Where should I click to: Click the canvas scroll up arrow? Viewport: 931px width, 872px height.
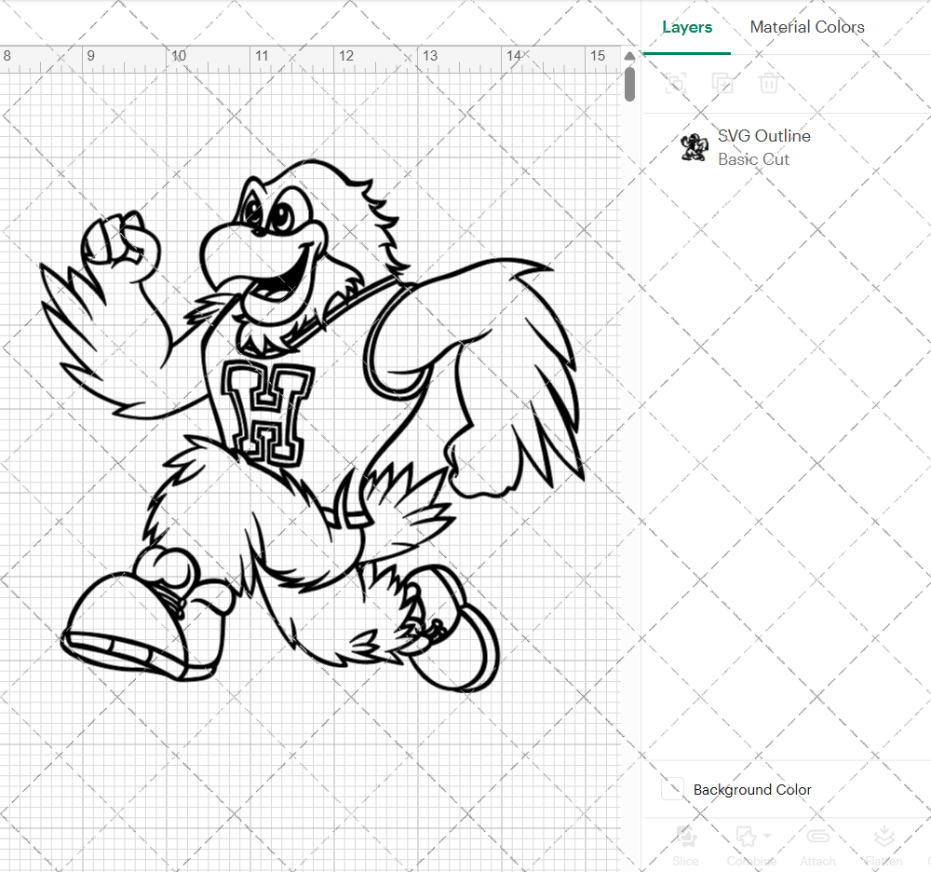click(x=630, y=56)
